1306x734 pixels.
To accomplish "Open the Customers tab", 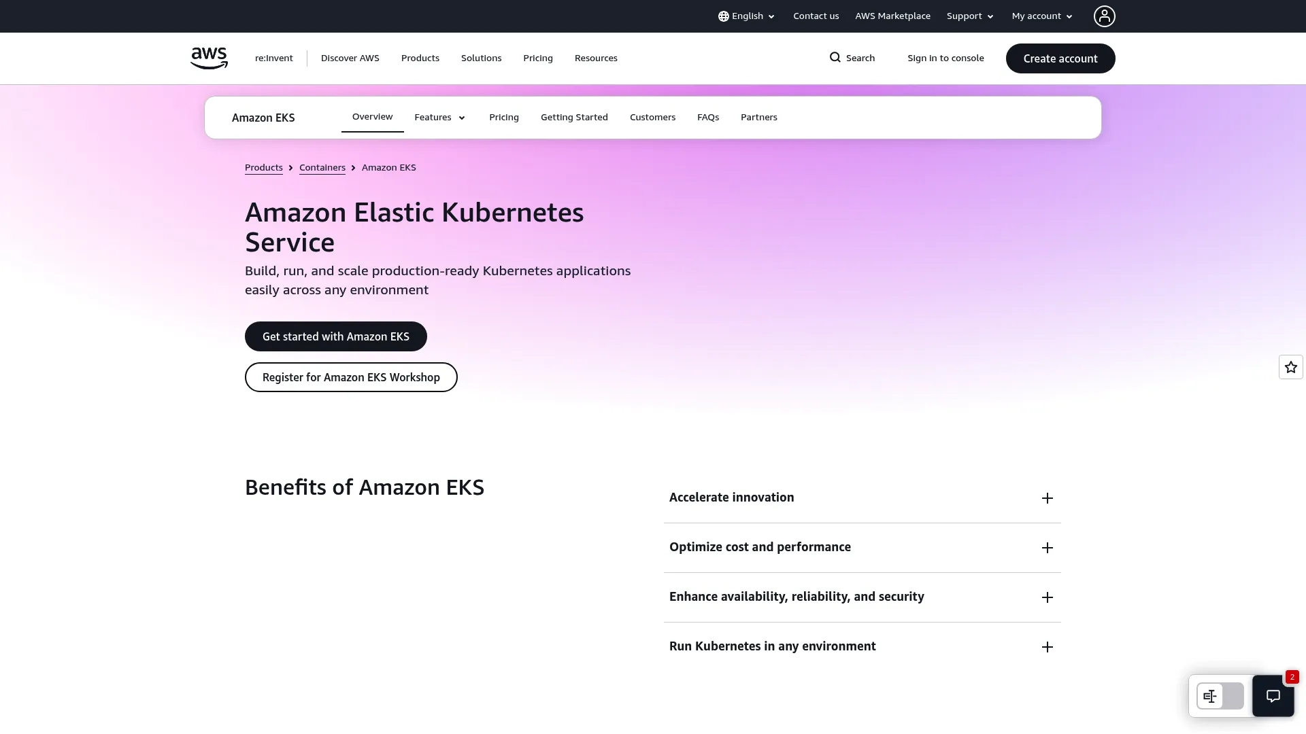I will (652, 118).
